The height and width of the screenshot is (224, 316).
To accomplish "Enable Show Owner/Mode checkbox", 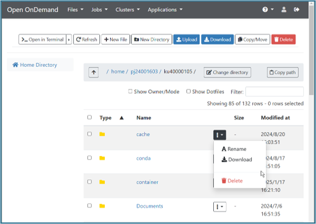I will 130,92.
